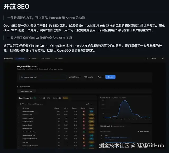Select the Seo Score Checker keyword row
The width and height of the screenshot is (169, 153).
(x=57, y=118)
